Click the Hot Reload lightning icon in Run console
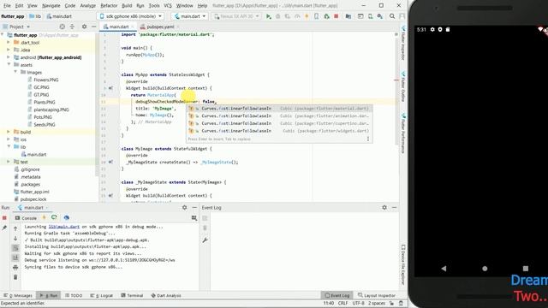This screenshot has width=548, height=308. click(x=44, y=217)
